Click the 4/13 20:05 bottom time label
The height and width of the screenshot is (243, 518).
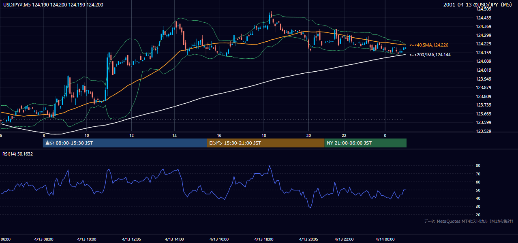[308, 239]
